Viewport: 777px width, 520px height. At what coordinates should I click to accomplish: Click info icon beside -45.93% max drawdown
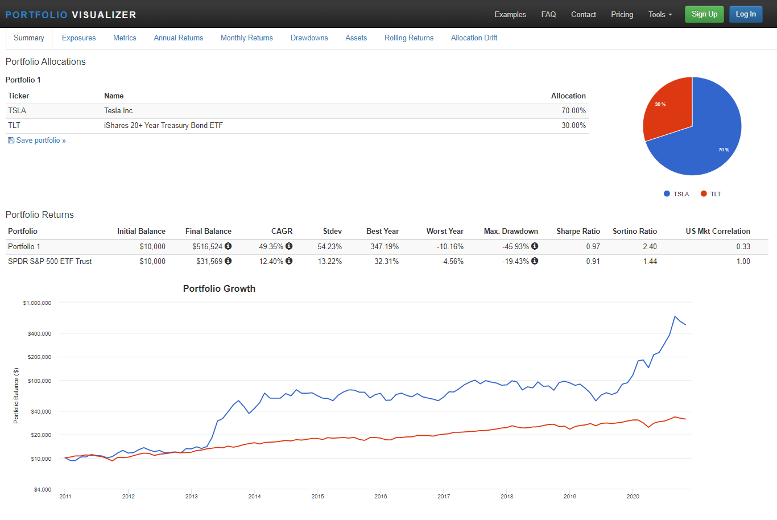pos(535,246)
